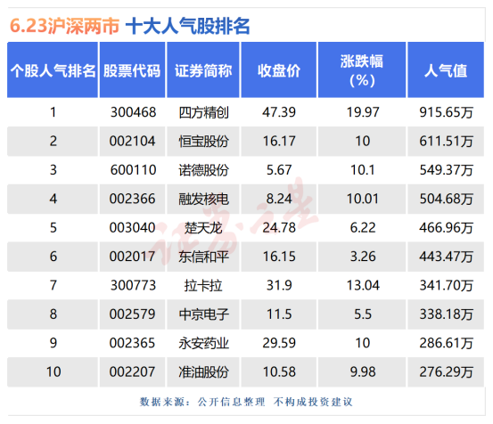
Task: Click stock code 002579
Action: point(132,314)
